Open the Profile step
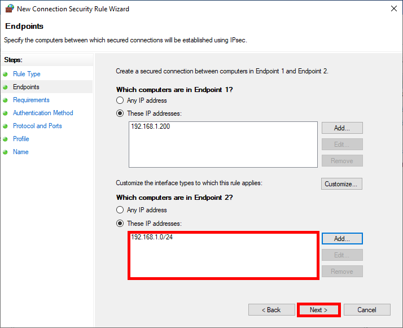Screen dimensions: 403x328 tap(21, 139)
